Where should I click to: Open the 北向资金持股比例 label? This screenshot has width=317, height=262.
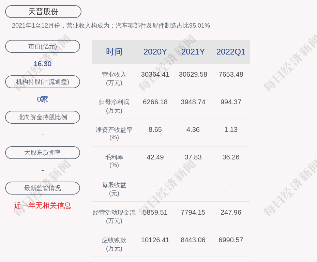click(x=43, y=117)
